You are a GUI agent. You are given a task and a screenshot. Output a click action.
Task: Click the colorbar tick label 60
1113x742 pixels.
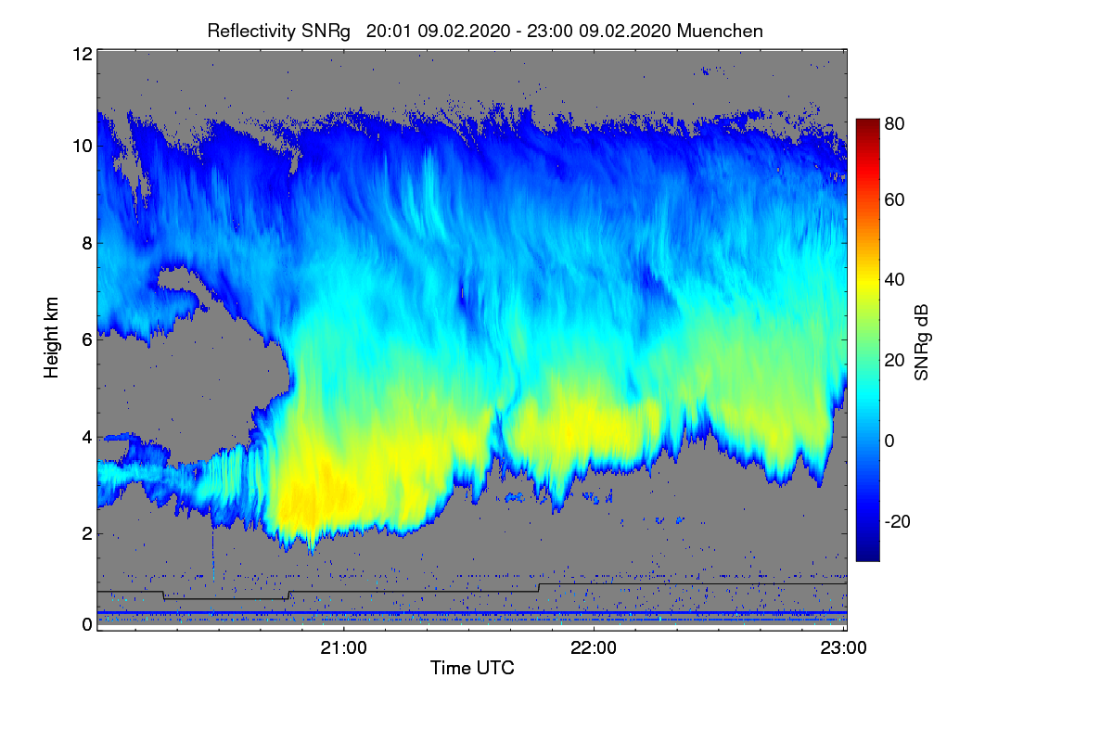895,199
